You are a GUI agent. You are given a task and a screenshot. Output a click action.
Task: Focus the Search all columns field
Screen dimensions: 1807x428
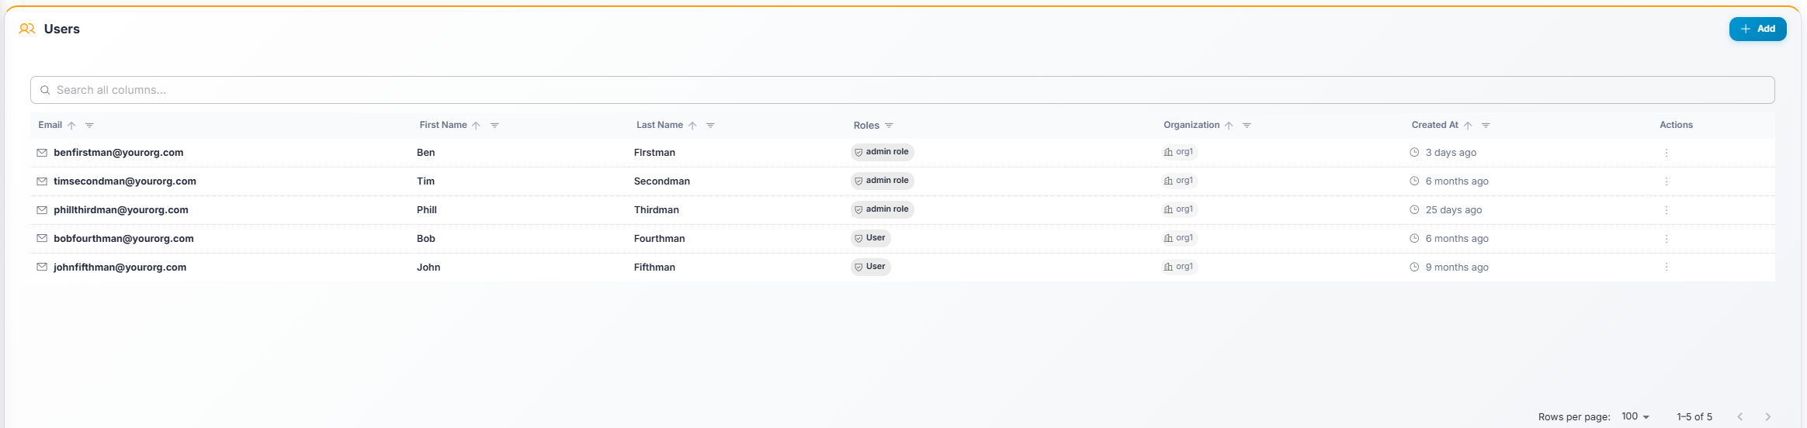point(902,90)
